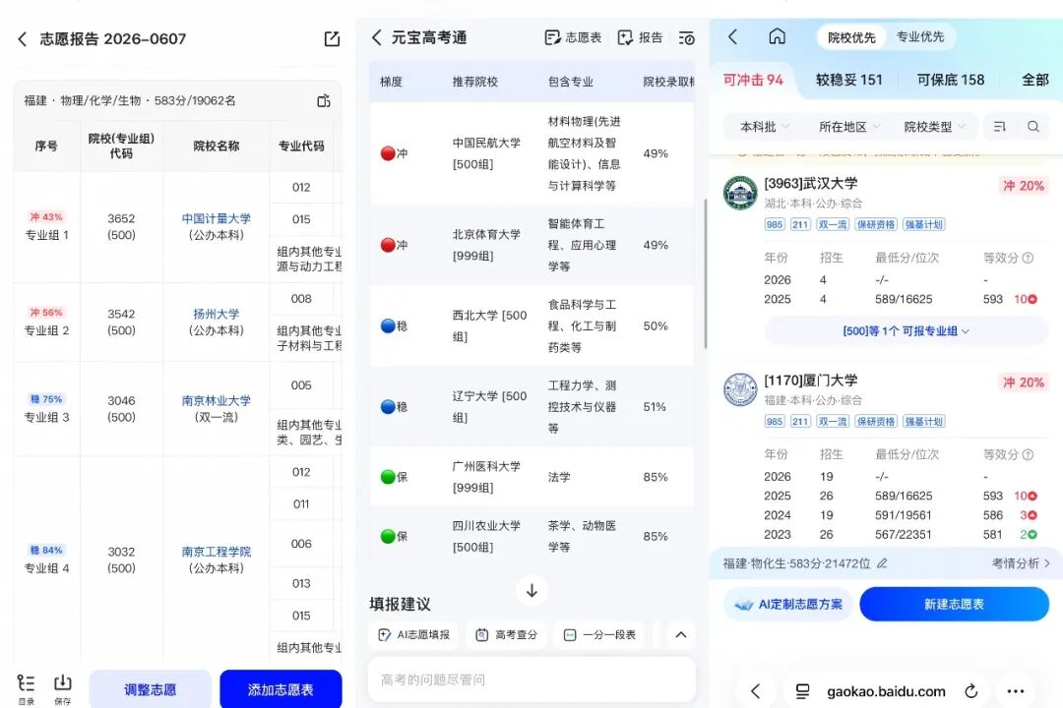
Task: Open the 所在地区 dropdown filter
Action: (848, 127)
